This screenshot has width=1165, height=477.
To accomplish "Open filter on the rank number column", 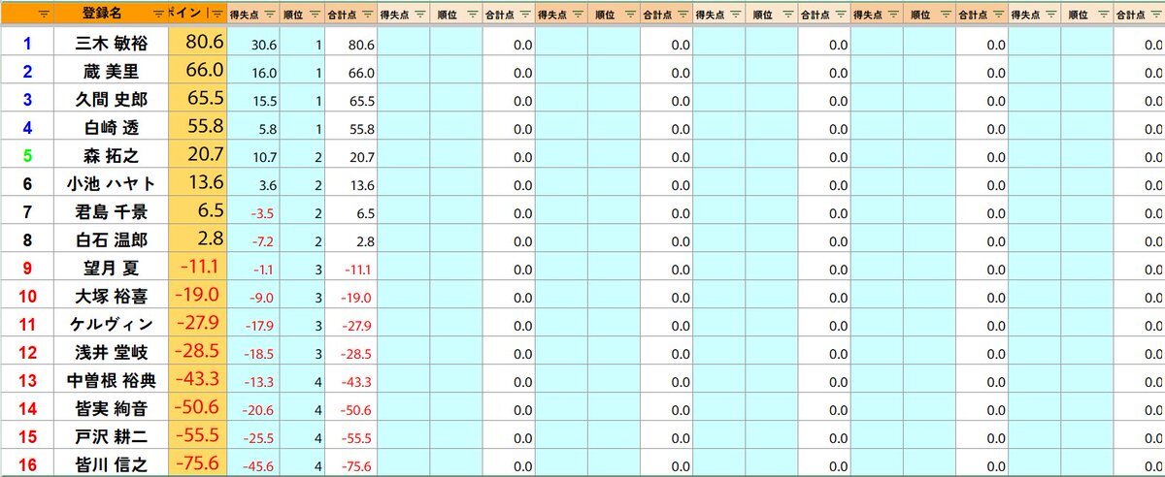I will click(x=44, y=14).
